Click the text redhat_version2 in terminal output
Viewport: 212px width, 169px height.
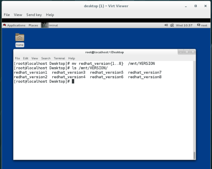point(31,77)
